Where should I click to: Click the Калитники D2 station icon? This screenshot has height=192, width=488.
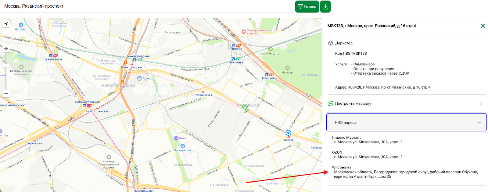(x=53, y=56)
